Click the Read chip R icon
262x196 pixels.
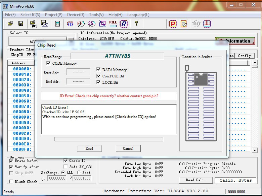click(x=124, y=24)
